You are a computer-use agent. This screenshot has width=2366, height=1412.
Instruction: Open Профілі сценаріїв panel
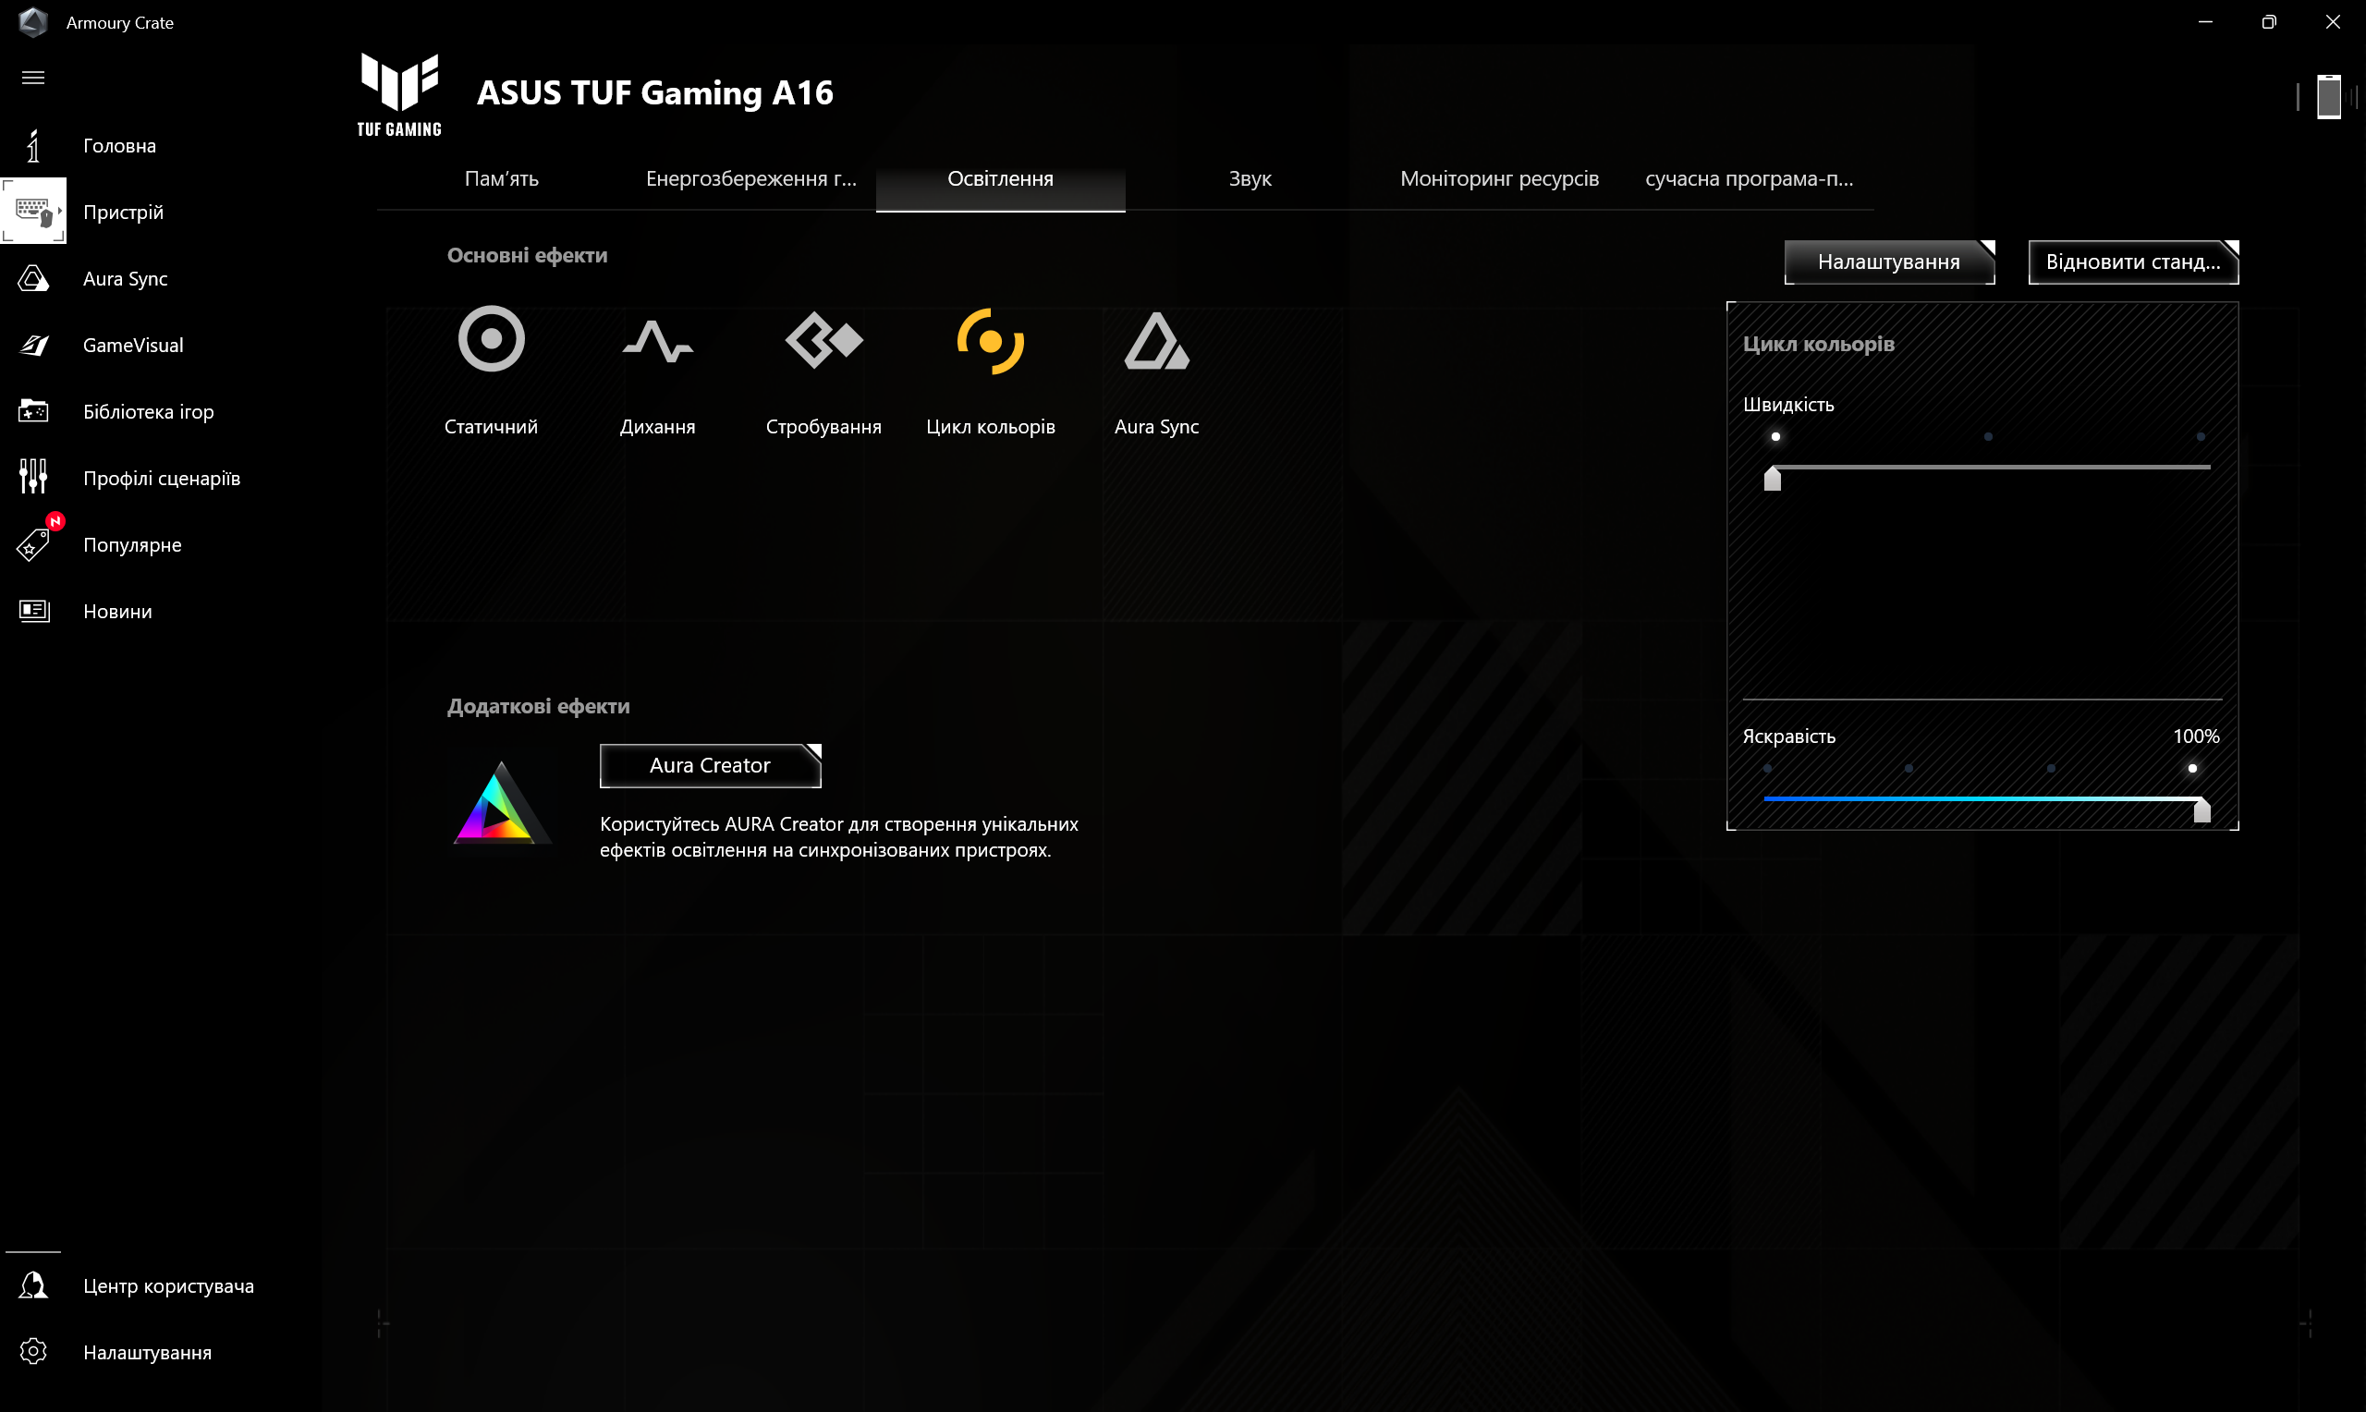click(x=163, y=478)
